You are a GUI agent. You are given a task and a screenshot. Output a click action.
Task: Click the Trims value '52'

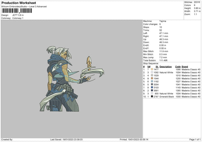(x=161, y=30)
